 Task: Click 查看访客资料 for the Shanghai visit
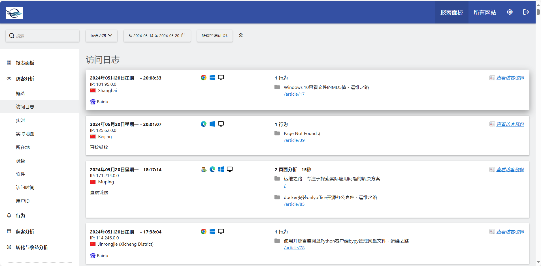coord(510,78)
